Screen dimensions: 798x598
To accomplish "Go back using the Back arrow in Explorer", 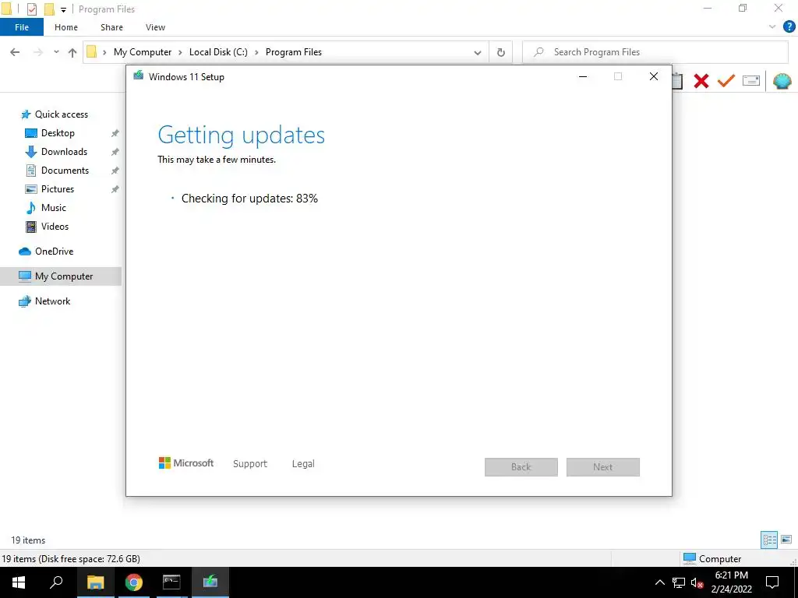I will coord(15,52).
